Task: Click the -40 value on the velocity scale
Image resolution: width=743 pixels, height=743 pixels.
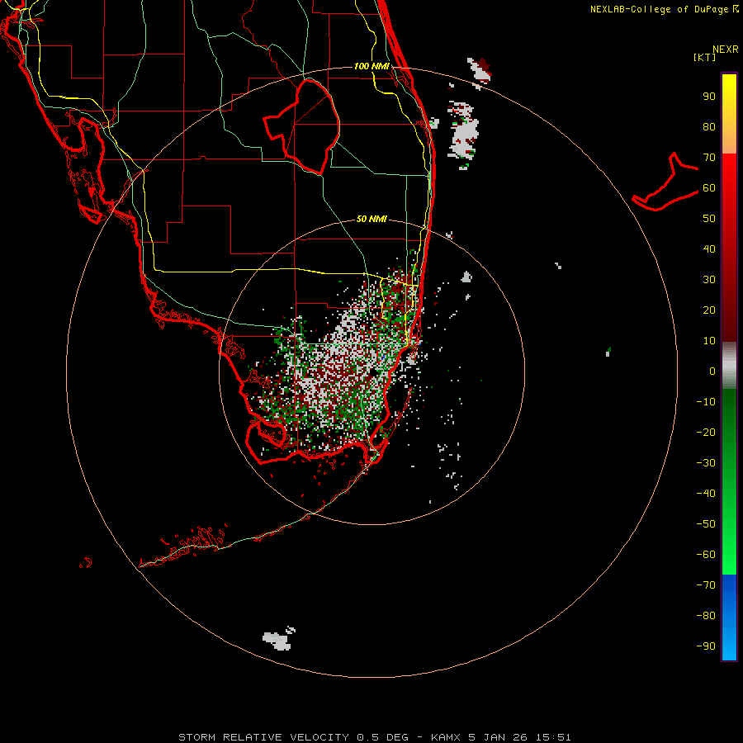Action: pos(706,494)
